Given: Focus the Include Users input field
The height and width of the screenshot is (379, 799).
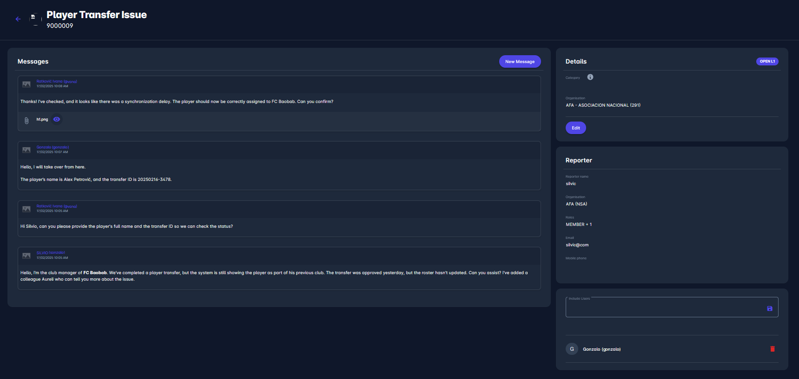Looking at the screenshot, I should coord(665,308).
